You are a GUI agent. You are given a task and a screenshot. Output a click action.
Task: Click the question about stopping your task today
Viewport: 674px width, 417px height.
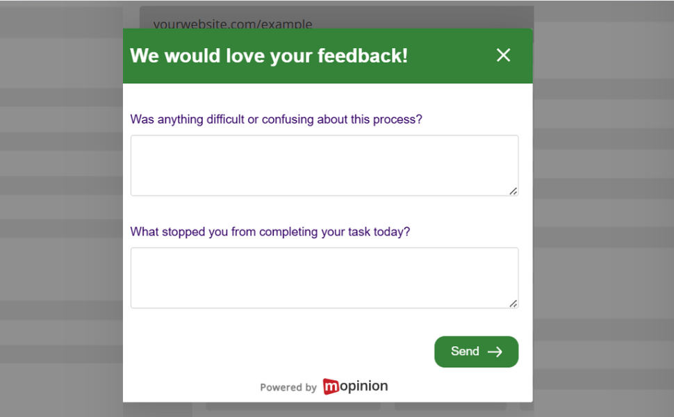click(271, 231)
